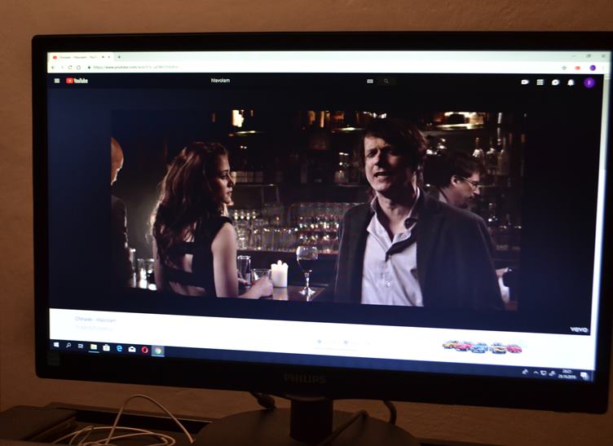The height and width of the screenshot is (446, 613).
Task: Open Windows taskbar search
Action: coord(68,345)
